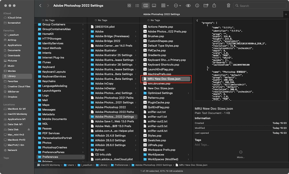The width and height of the screenshot is (289, 174).
Task: Toggle Quick Look eye icon
Action: click(x=188, y=5)
